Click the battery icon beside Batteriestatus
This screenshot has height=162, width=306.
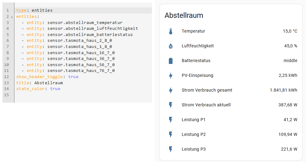pyautogui.click(x=171, y=61)
